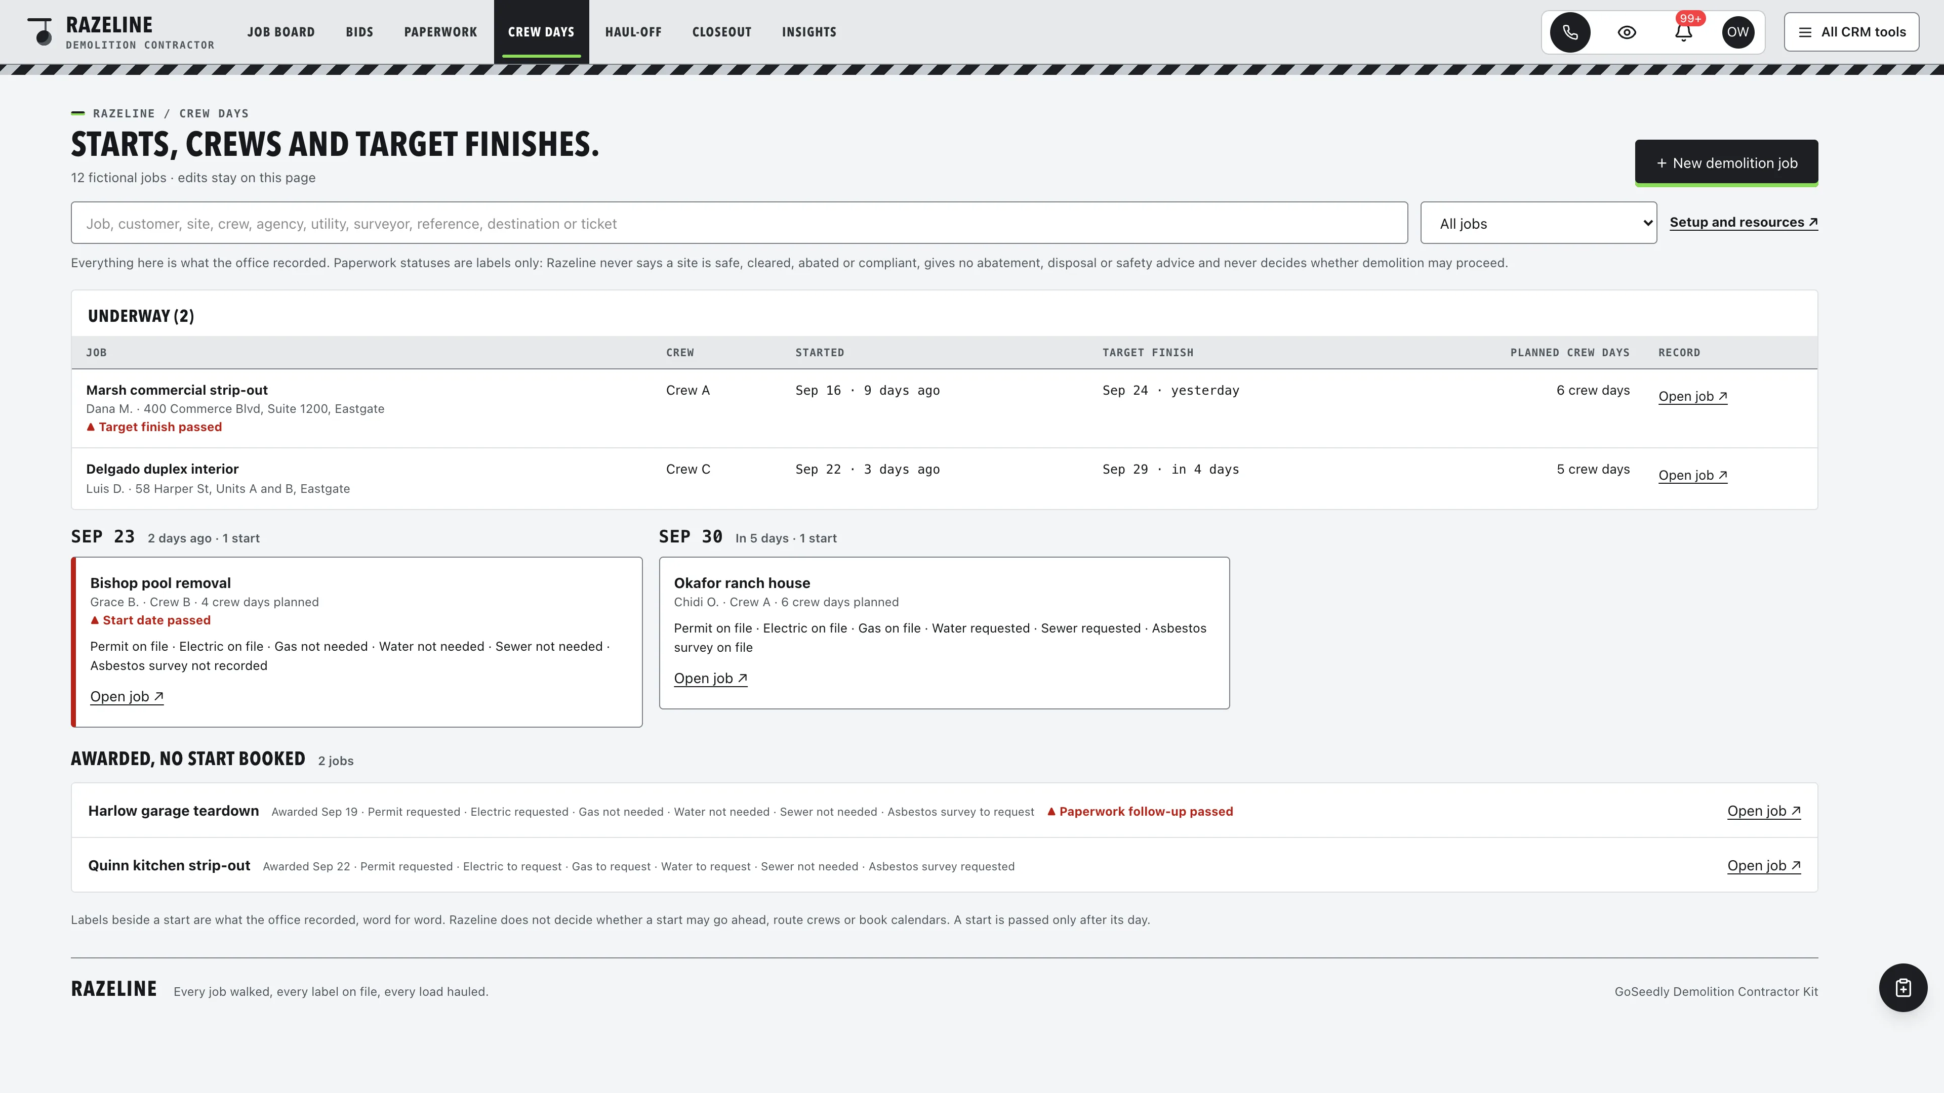Click the Delgado duplex interior job name

162,469
